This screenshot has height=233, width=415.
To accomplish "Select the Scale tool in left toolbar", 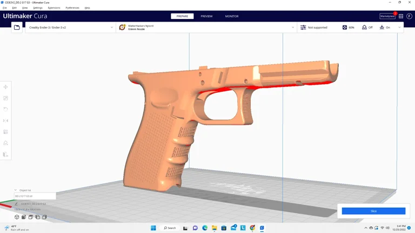I will (x=5, y=98).
